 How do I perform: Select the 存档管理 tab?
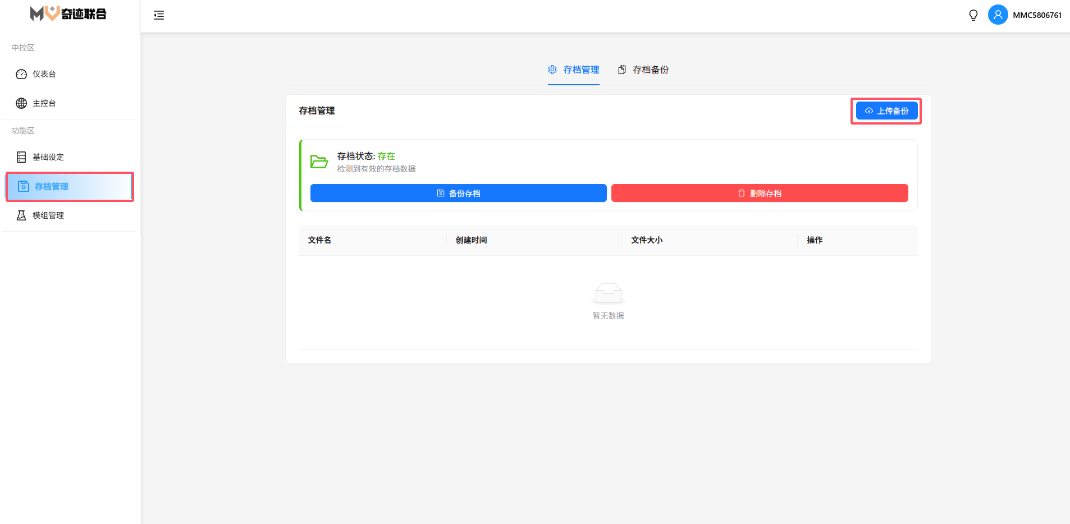574,70
